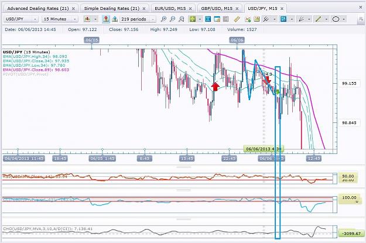
Task: Click the blue vertical scale fit icon
Action: click(x=208, y=19)
